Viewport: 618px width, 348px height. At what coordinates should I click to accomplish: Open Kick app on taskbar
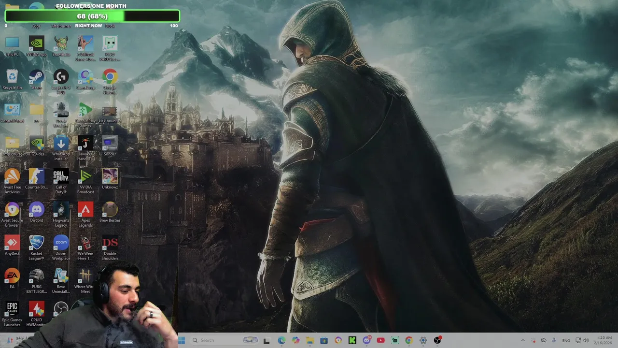(x=352, y=340)
